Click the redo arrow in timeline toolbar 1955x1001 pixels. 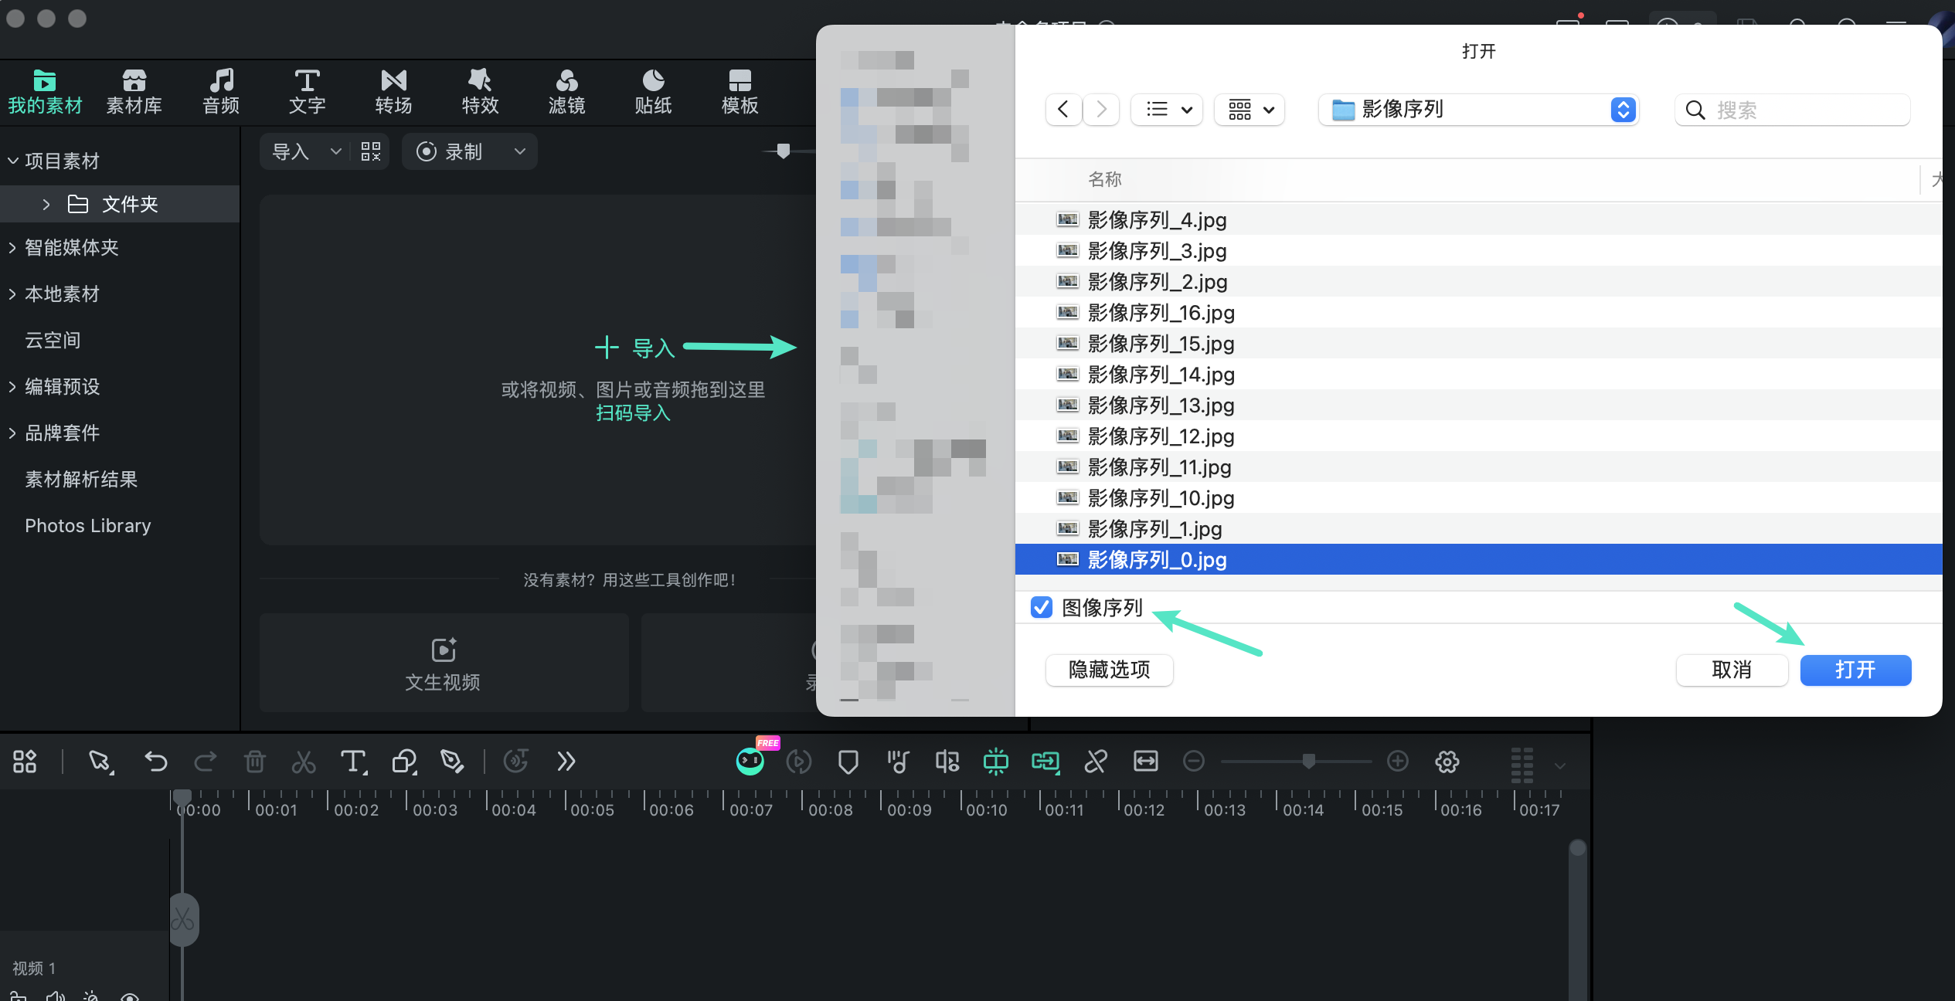(x=205, y=762)
